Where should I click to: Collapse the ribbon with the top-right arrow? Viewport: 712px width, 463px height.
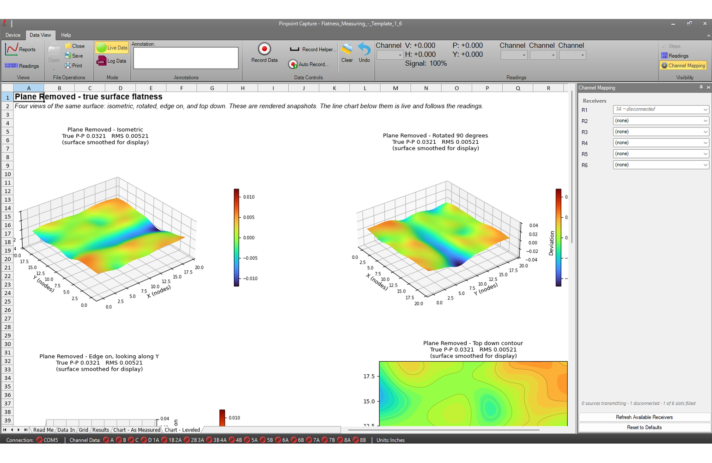coord(708,35)
